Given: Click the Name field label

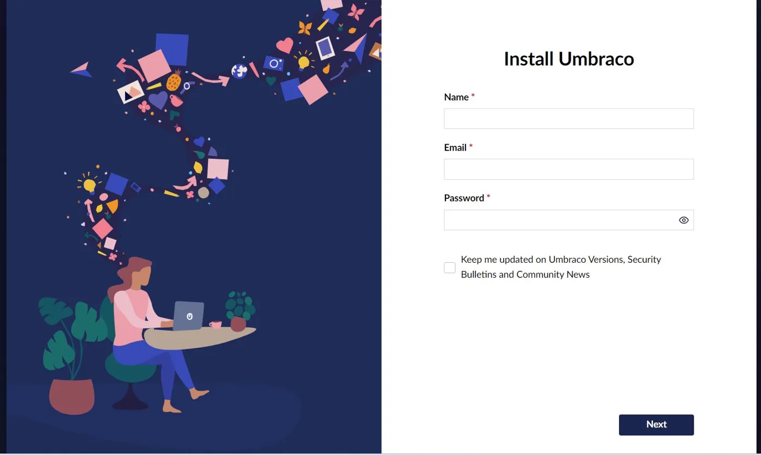Looking at the screenshot, I should 456,97.
